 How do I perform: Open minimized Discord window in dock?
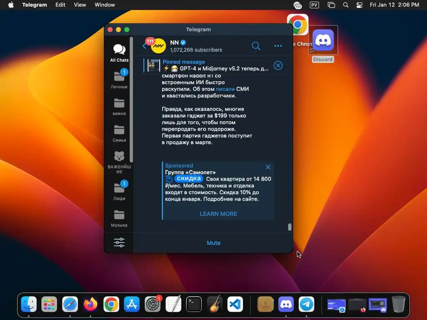pyautogui.click(x=378, y=305)
